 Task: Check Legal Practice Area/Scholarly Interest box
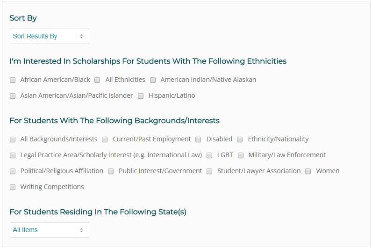pyautogui.click(x=13, y=155)
